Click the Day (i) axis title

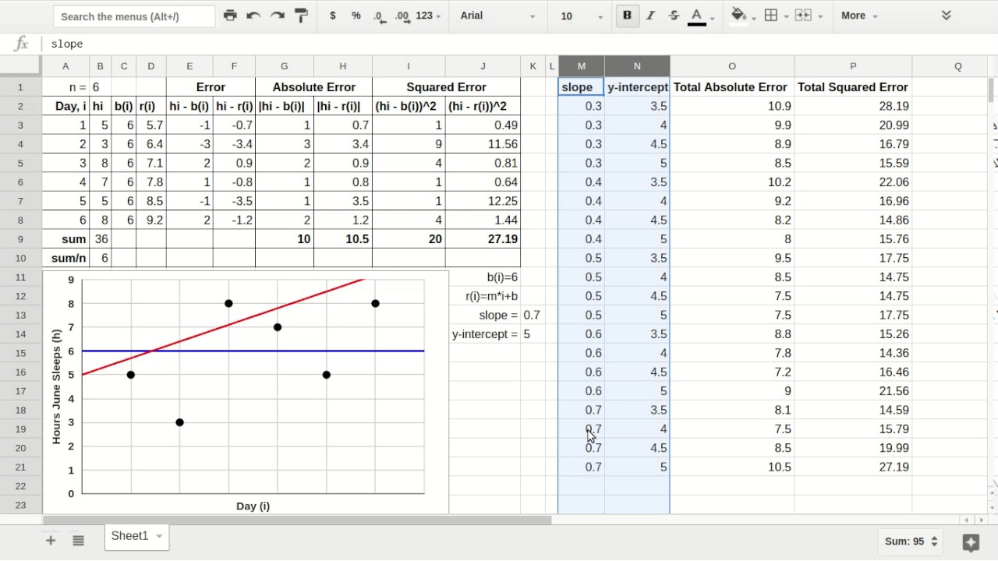(x=253, y=506)
